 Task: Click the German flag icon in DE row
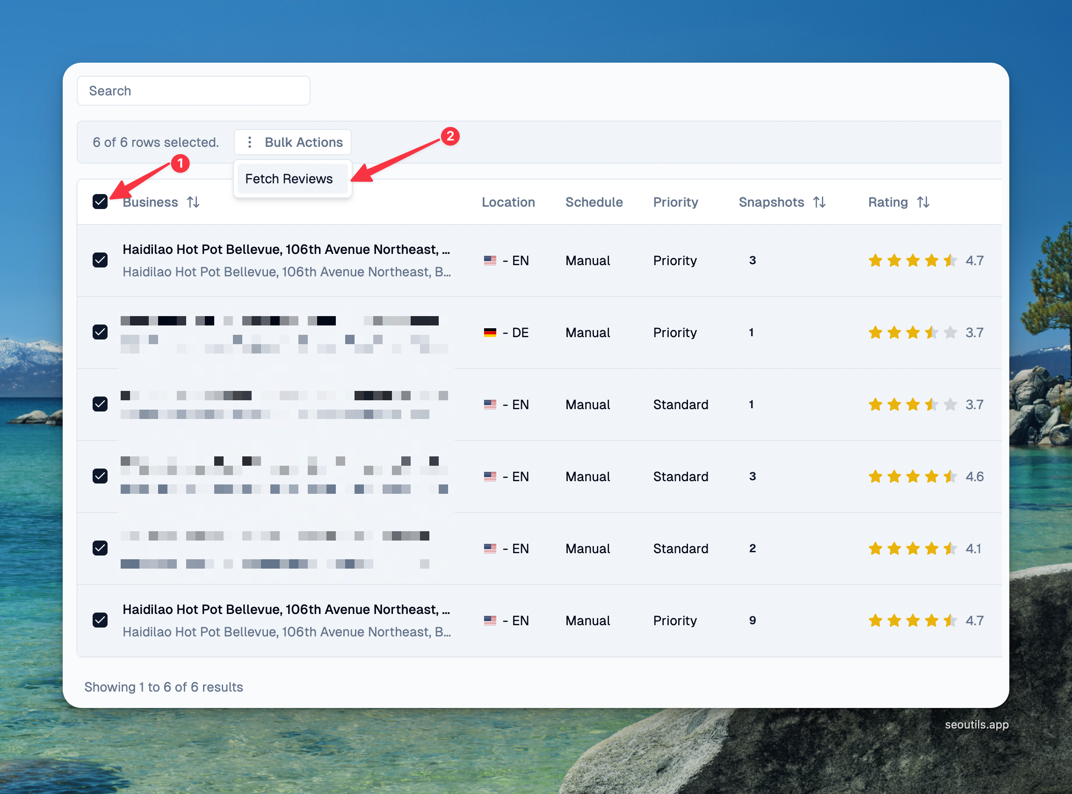click(x=490, y=332)
